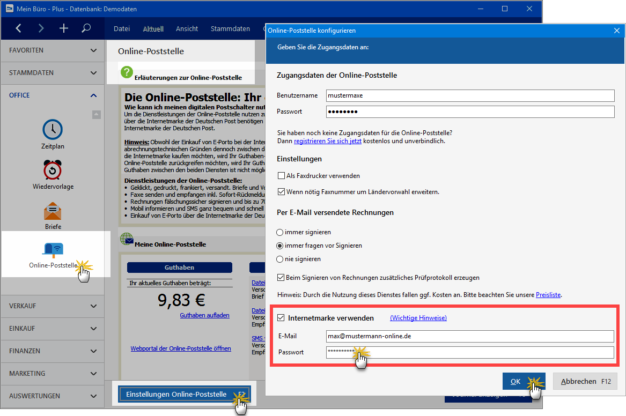Click the Mein Büro app icon in title bar

(9, 9)
